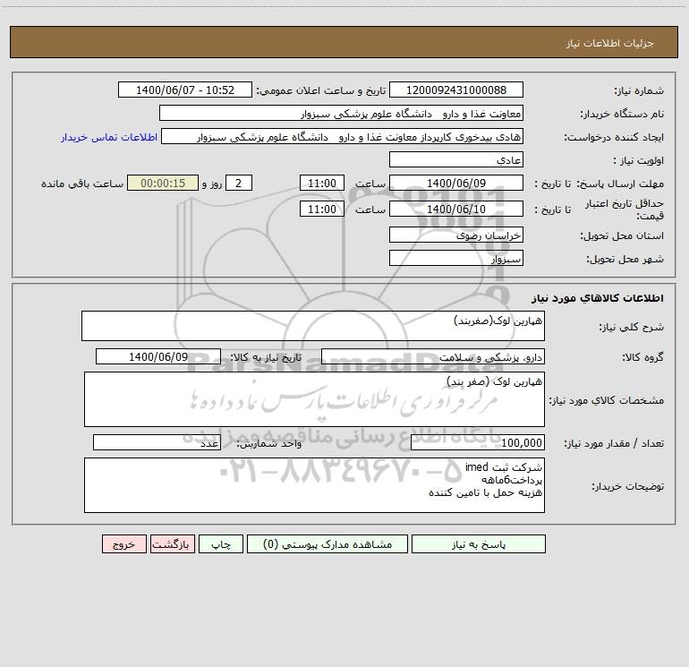
Task: Click the quantity field 100,000
Action: 478,442
